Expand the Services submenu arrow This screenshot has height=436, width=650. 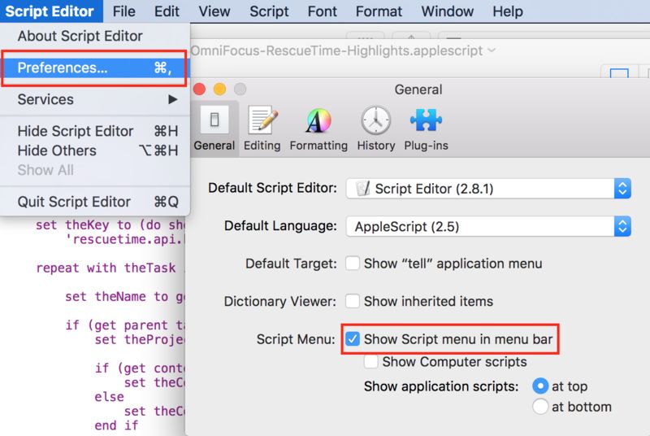(x=173, y=99)
